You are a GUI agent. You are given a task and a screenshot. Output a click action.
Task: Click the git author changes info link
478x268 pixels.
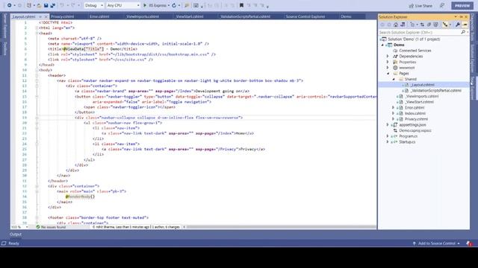click(x=136, y=227)
